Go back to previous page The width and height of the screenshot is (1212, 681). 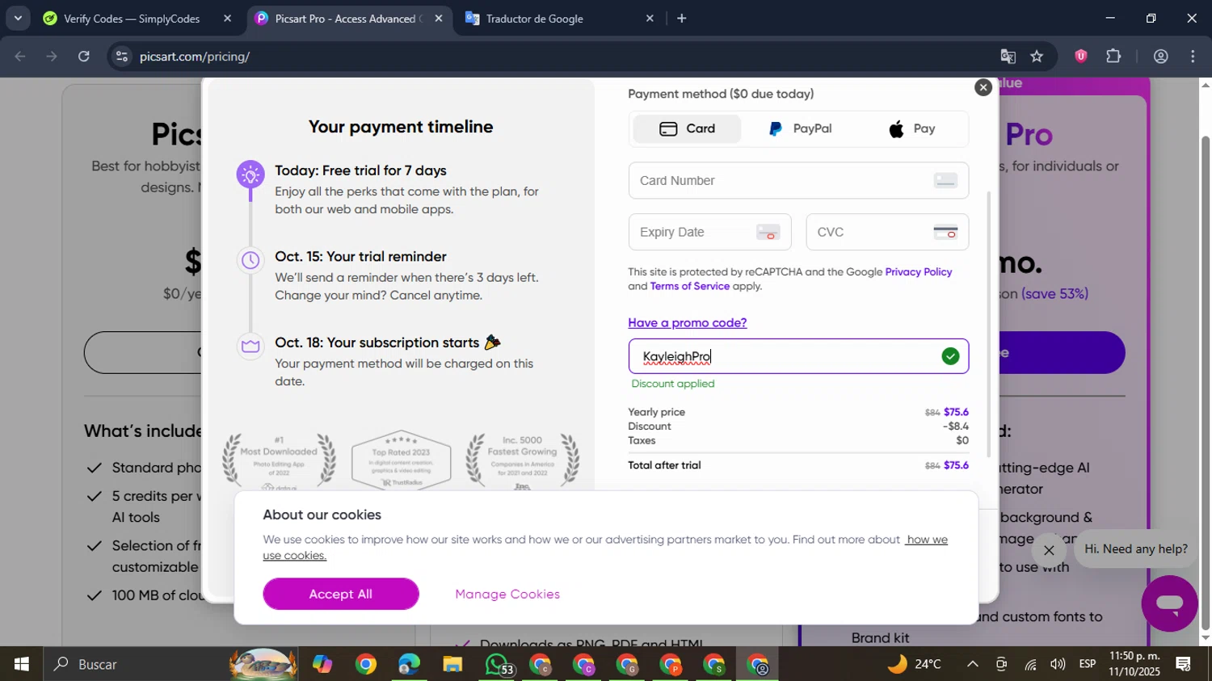coord(20,57)
